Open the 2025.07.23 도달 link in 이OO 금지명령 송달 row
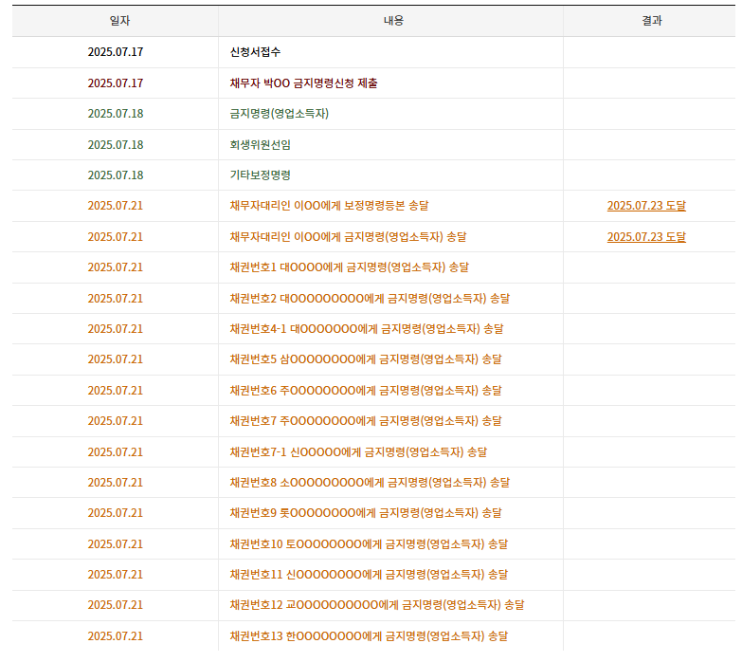742x662 pixels. coord(646,237)
